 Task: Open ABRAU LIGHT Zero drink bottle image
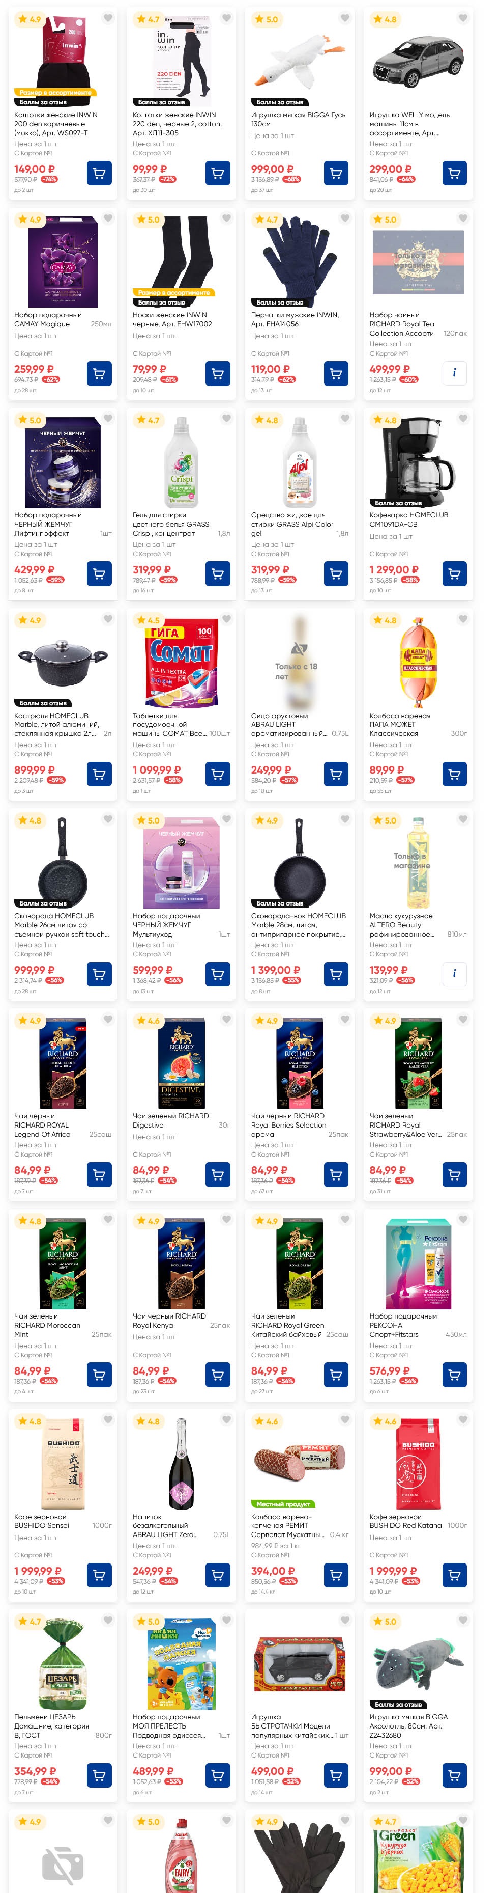pyautogui.click(x=182, y=1464)
